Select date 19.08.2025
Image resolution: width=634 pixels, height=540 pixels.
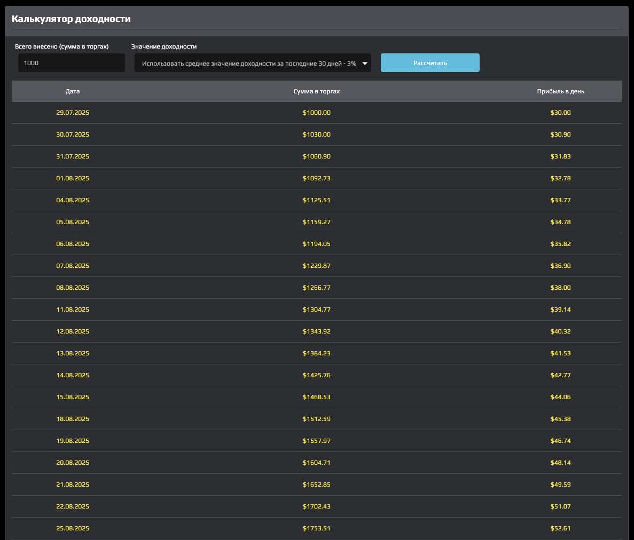(73, 441)
